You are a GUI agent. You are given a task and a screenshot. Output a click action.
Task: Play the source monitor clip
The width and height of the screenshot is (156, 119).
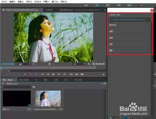[53, 74]
